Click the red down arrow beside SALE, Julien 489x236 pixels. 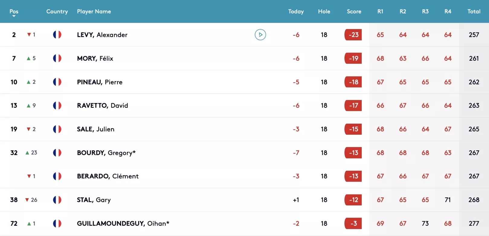pos(29,129)
